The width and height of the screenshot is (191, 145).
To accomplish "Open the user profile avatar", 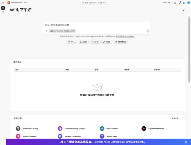I will tap(188, 3).
